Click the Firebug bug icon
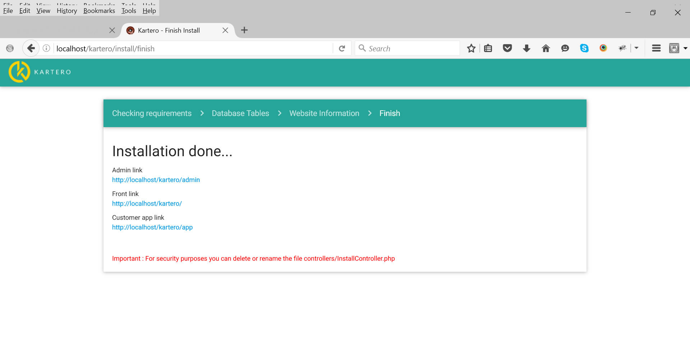 point(622,48)
